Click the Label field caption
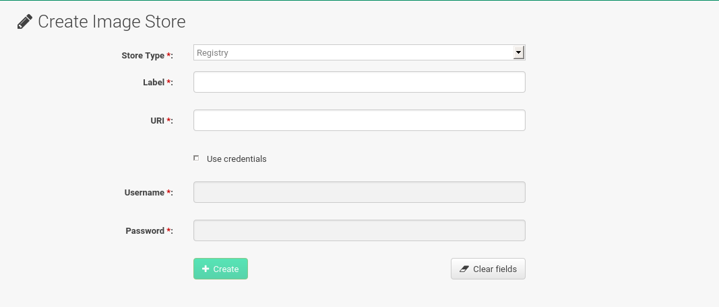719x307 pixels. coord(154,82)
